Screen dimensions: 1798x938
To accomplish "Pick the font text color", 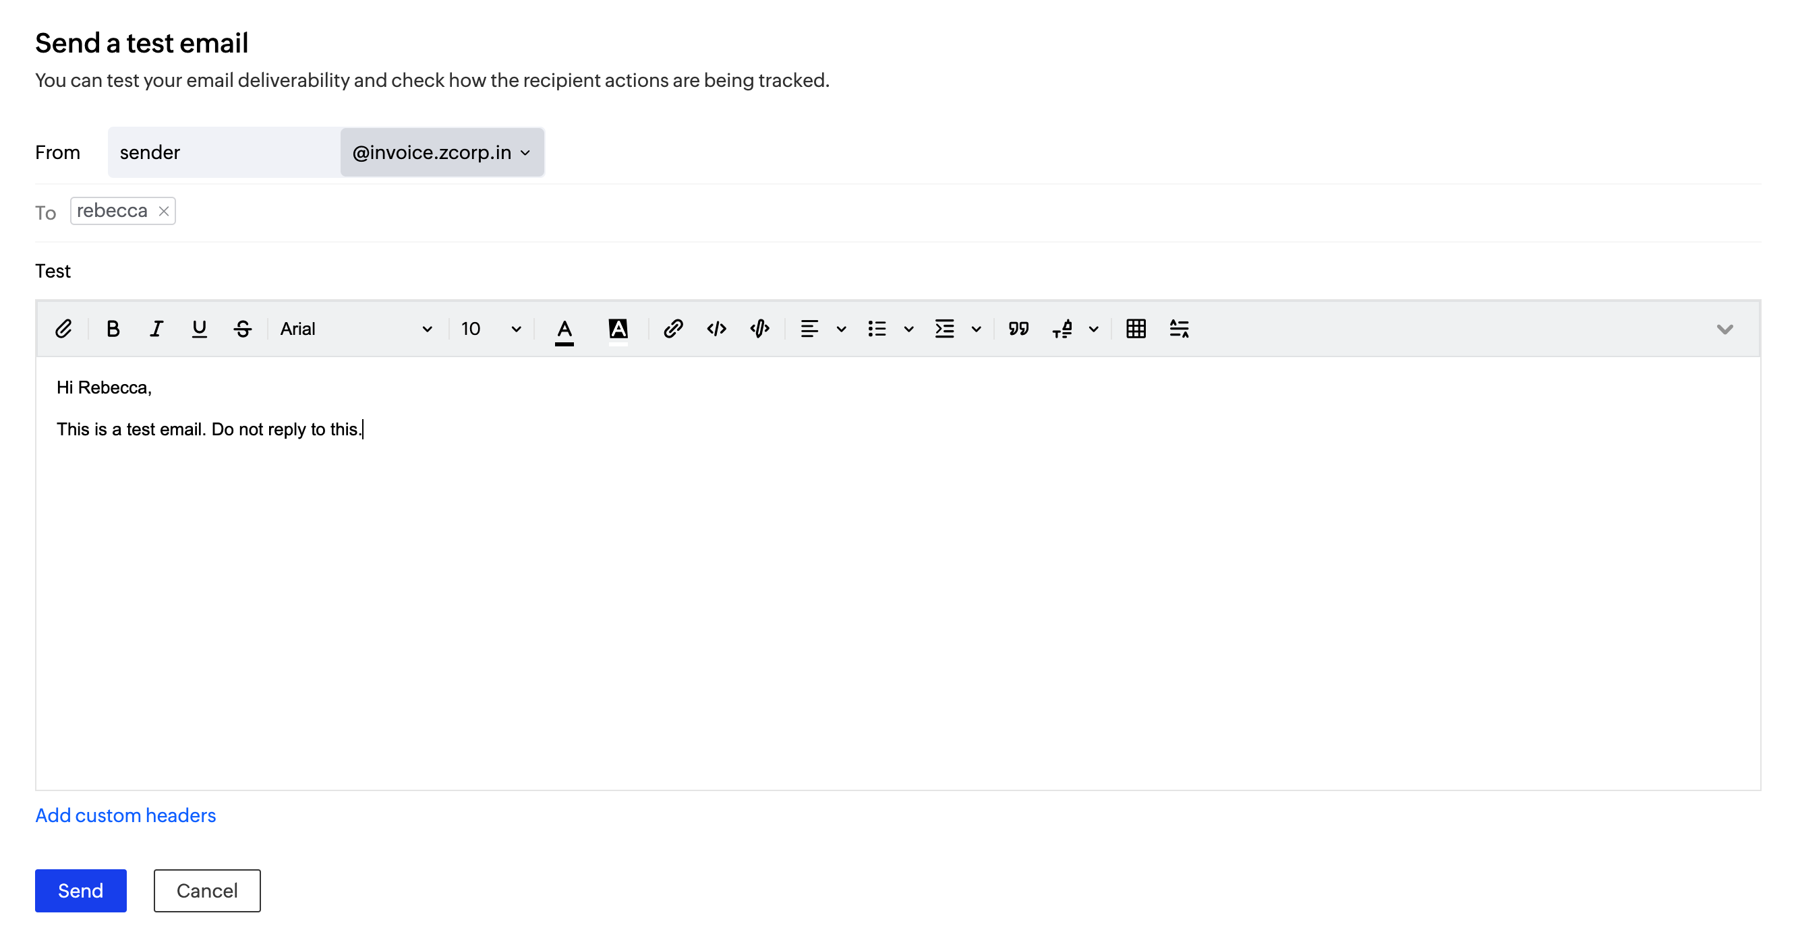I will pyautogui.click(x=564, y=328).
